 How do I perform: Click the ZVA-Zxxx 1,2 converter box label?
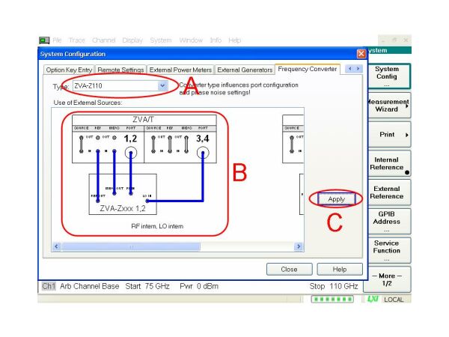(x=123, y=208)
